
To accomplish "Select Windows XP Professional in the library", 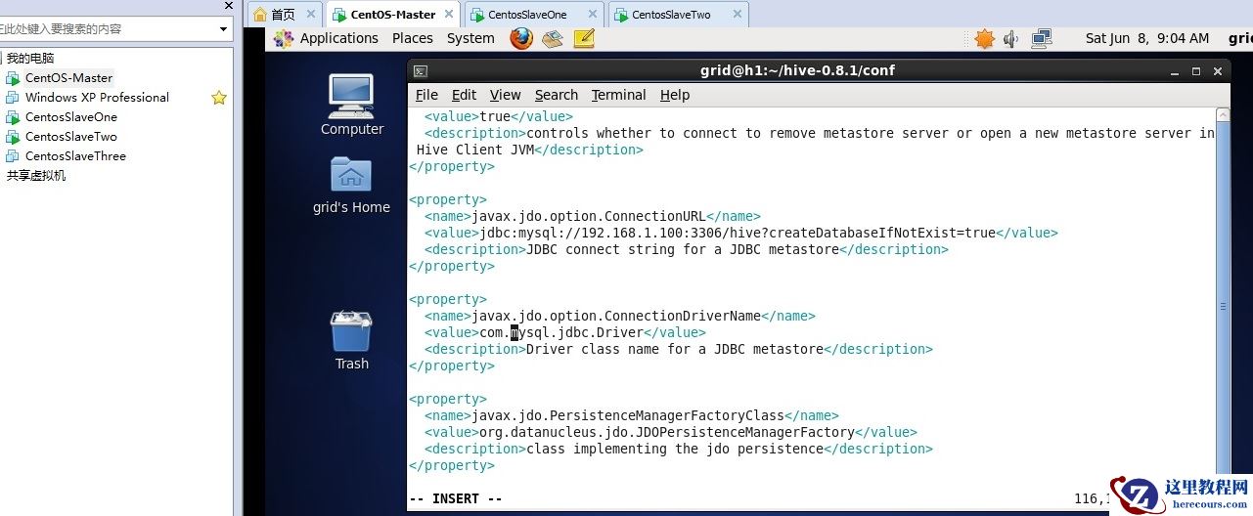I will 97,98.
